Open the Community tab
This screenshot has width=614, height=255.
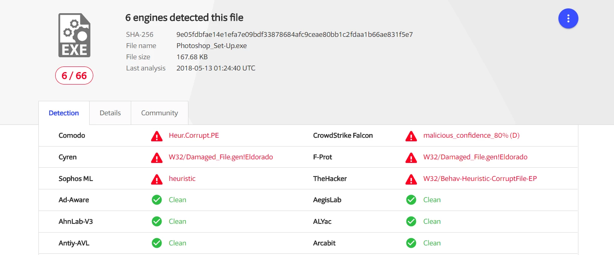click(159, 113)
